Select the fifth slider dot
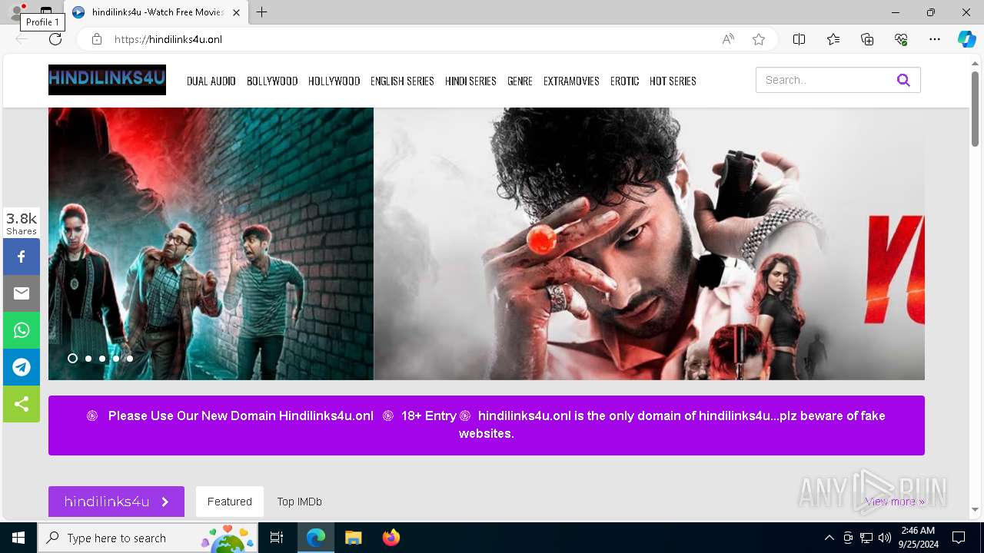 [130, 359]
